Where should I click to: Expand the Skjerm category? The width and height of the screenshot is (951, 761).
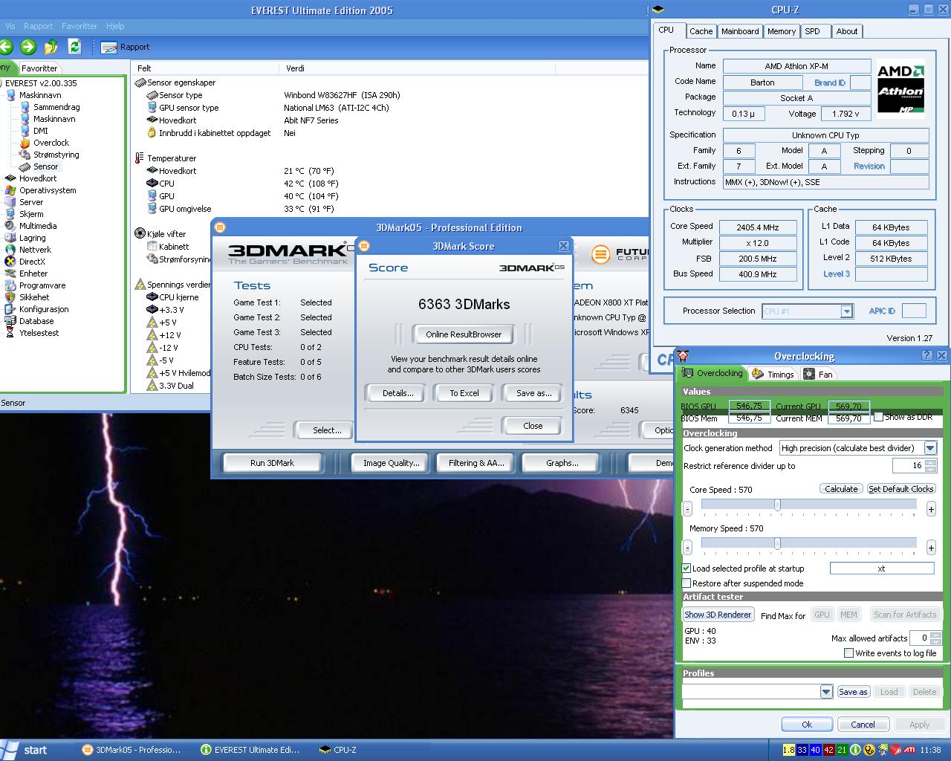[x=31, y=214]
